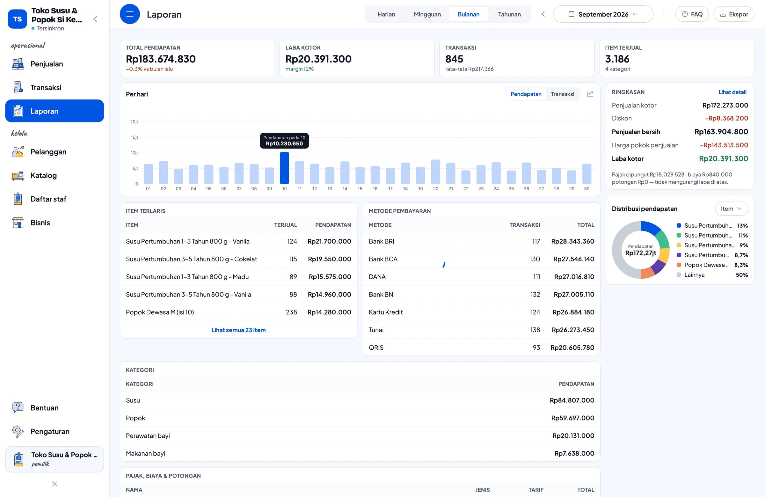
Task: Toggle the line chart view icon
Action: point(590,94)
